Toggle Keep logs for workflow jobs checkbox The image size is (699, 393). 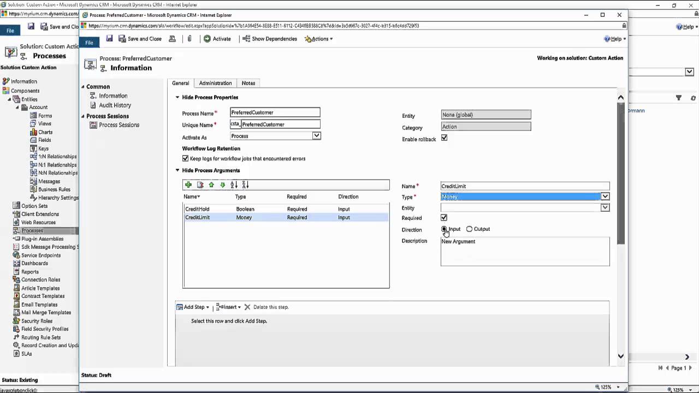tap(186, 158)
